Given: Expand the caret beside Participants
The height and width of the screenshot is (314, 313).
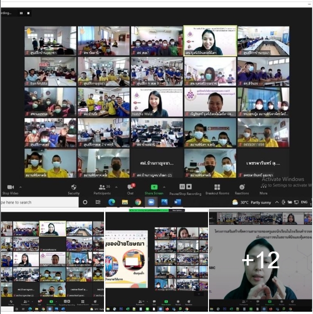Looking at the screenshot, I should [116, 187].
